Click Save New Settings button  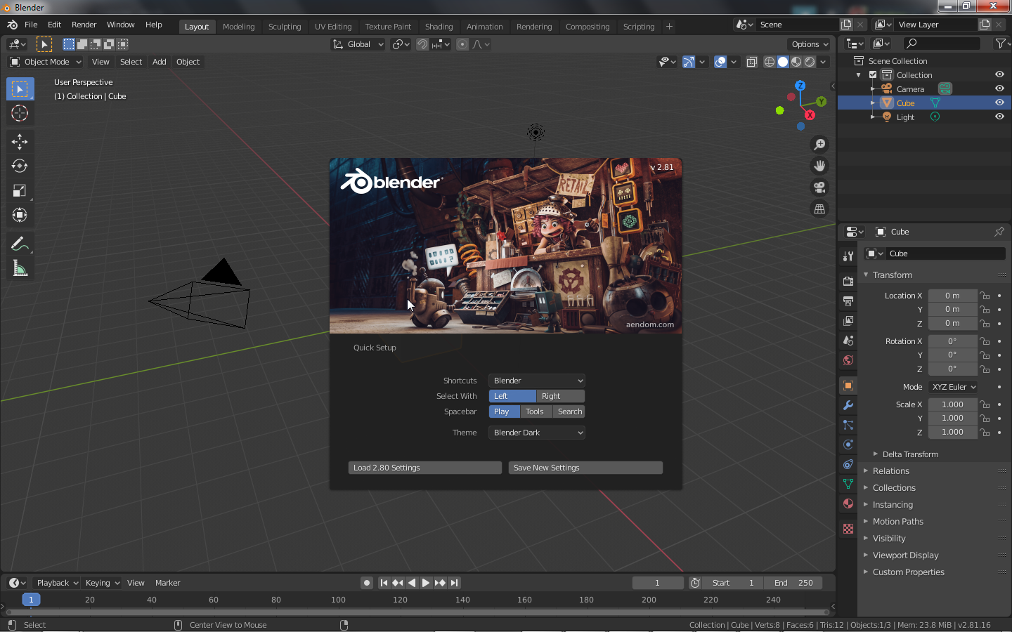[585, 468]
